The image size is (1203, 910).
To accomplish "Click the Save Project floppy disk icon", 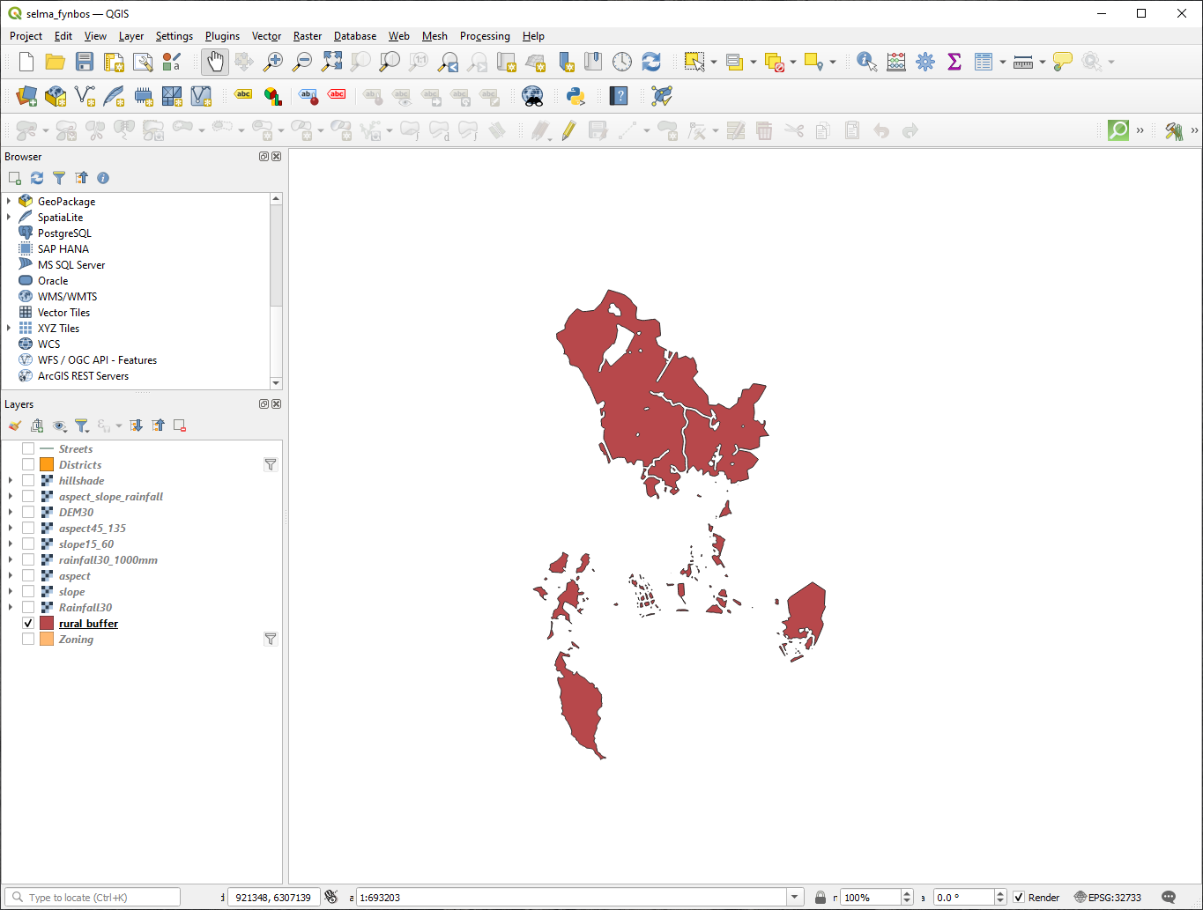I will [x=85, y=62].
